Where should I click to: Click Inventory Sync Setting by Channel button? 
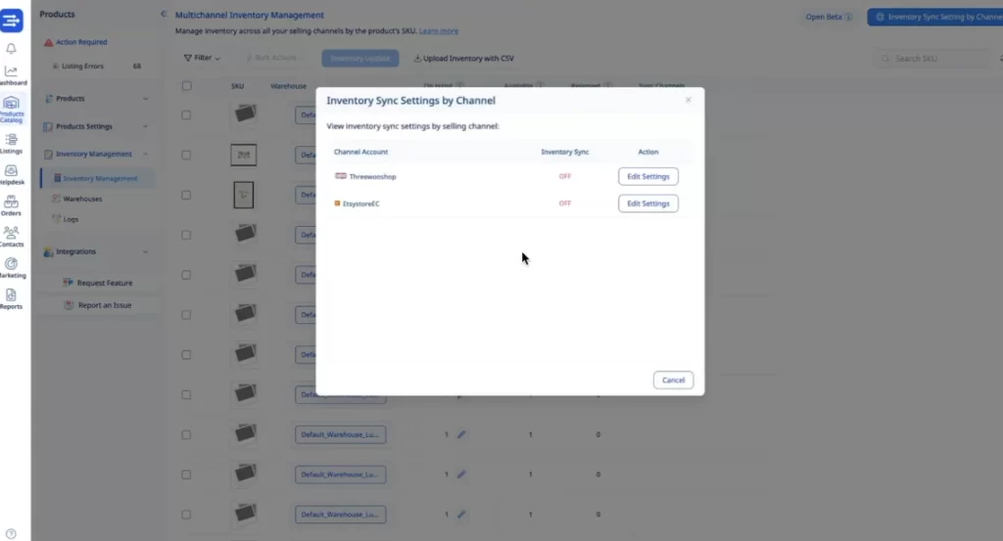coord(935,18)
